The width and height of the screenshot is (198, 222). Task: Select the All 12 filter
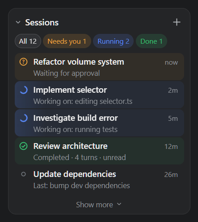coord(28,41)
